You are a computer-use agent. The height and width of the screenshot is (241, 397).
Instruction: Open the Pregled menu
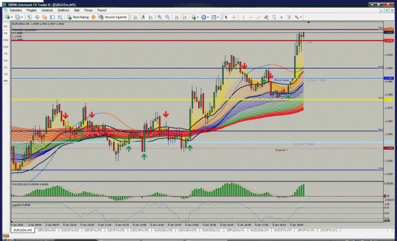[31, 10]
